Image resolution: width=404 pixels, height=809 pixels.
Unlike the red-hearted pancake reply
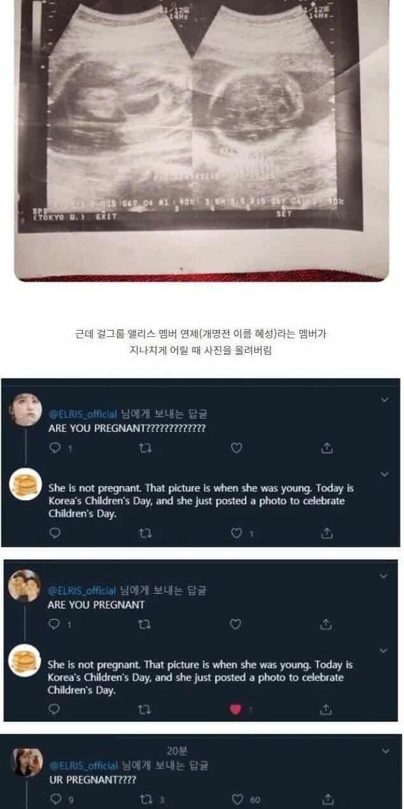[235, 710]
